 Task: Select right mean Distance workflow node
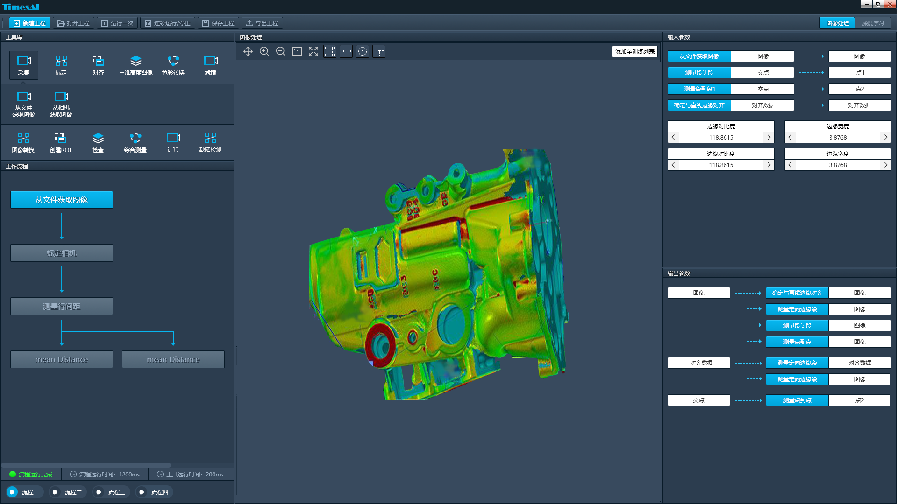click(173, 359)
